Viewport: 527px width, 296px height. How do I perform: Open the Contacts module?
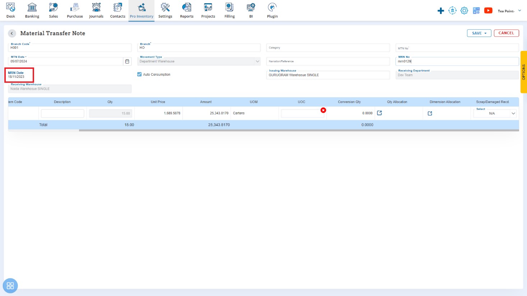pyautogui.click(x=118, y=10)
